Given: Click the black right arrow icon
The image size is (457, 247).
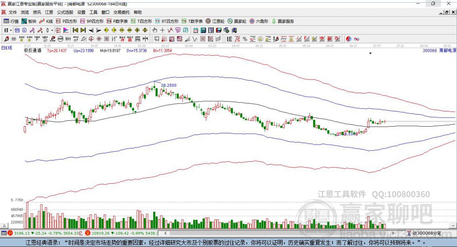Looking at the screenshot, I should point(99,30).
